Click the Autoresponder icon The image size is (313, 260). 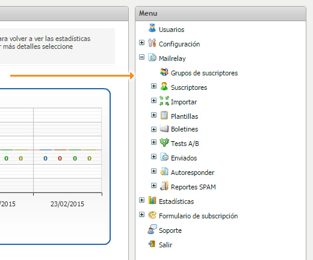[164, 171]
